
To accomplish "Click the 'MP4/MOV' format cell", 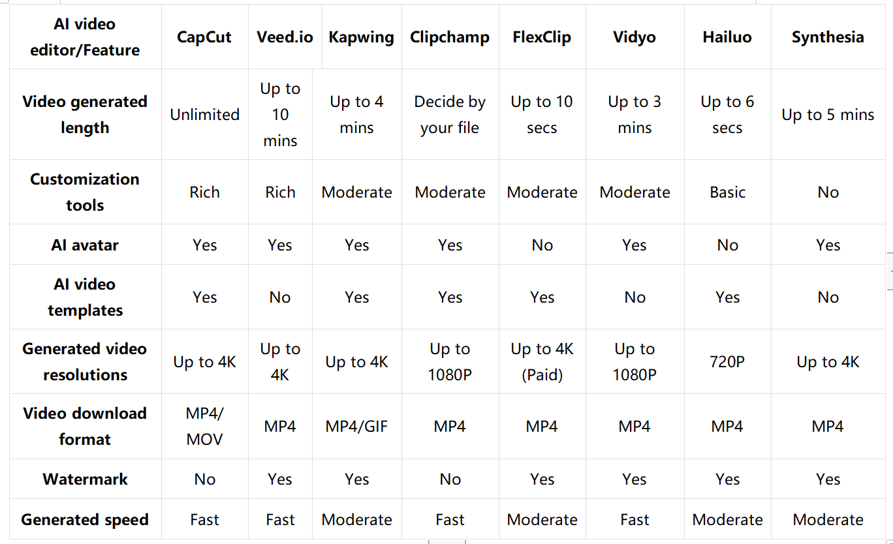I will [x=204, y=426].
